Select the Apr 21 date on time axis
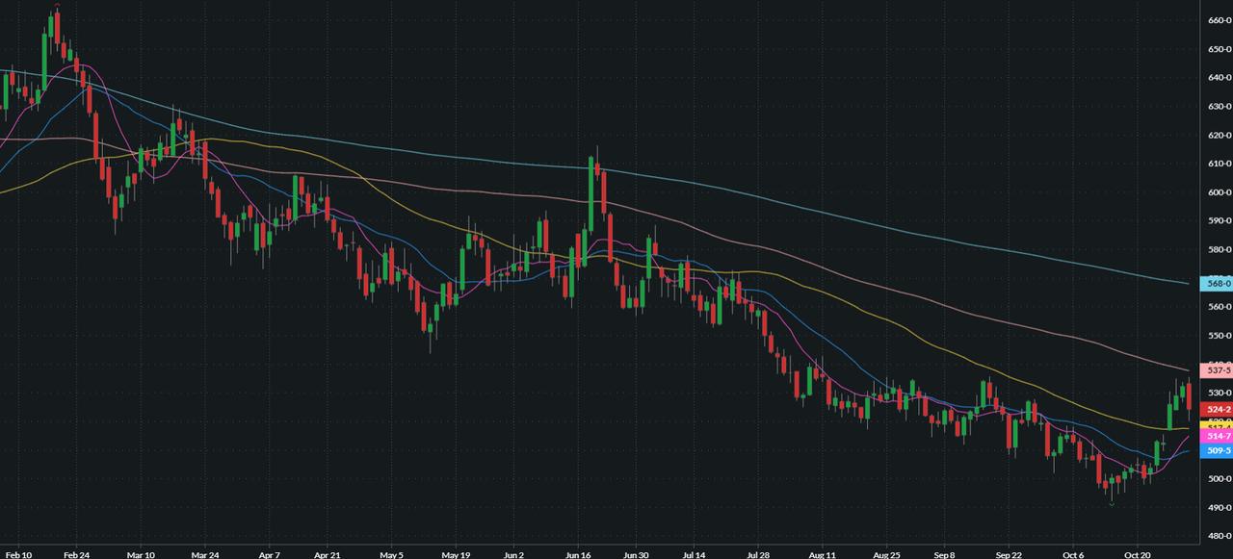1233x559 pixels. click(328, 554)
